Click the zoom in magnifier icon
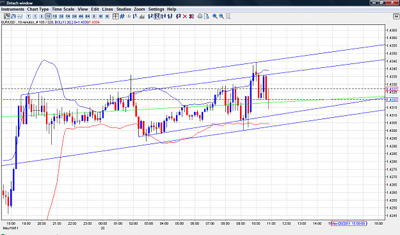This screenshot has width=400, height=235. [x=215, y=17]
